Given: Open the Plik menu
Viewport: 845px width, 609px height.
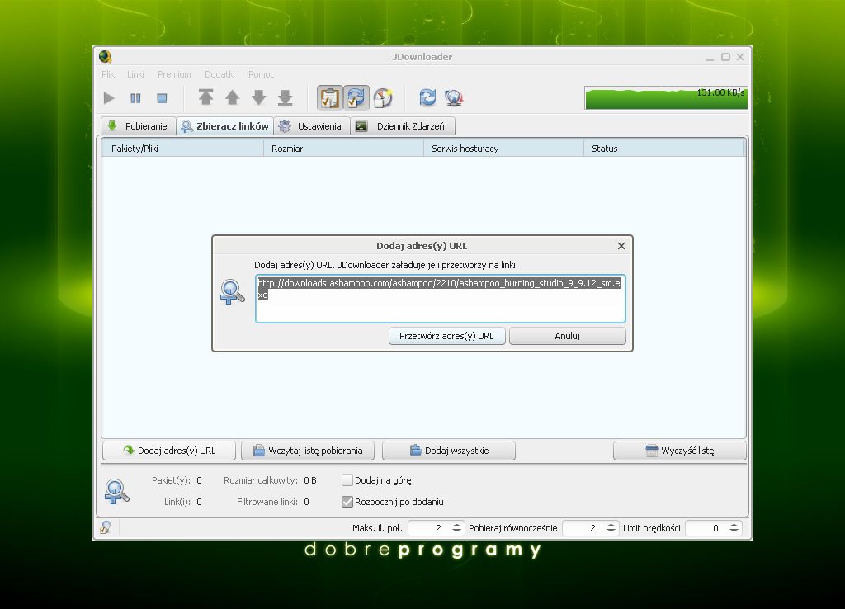Looking at the screenshot, I should (108, 74).
